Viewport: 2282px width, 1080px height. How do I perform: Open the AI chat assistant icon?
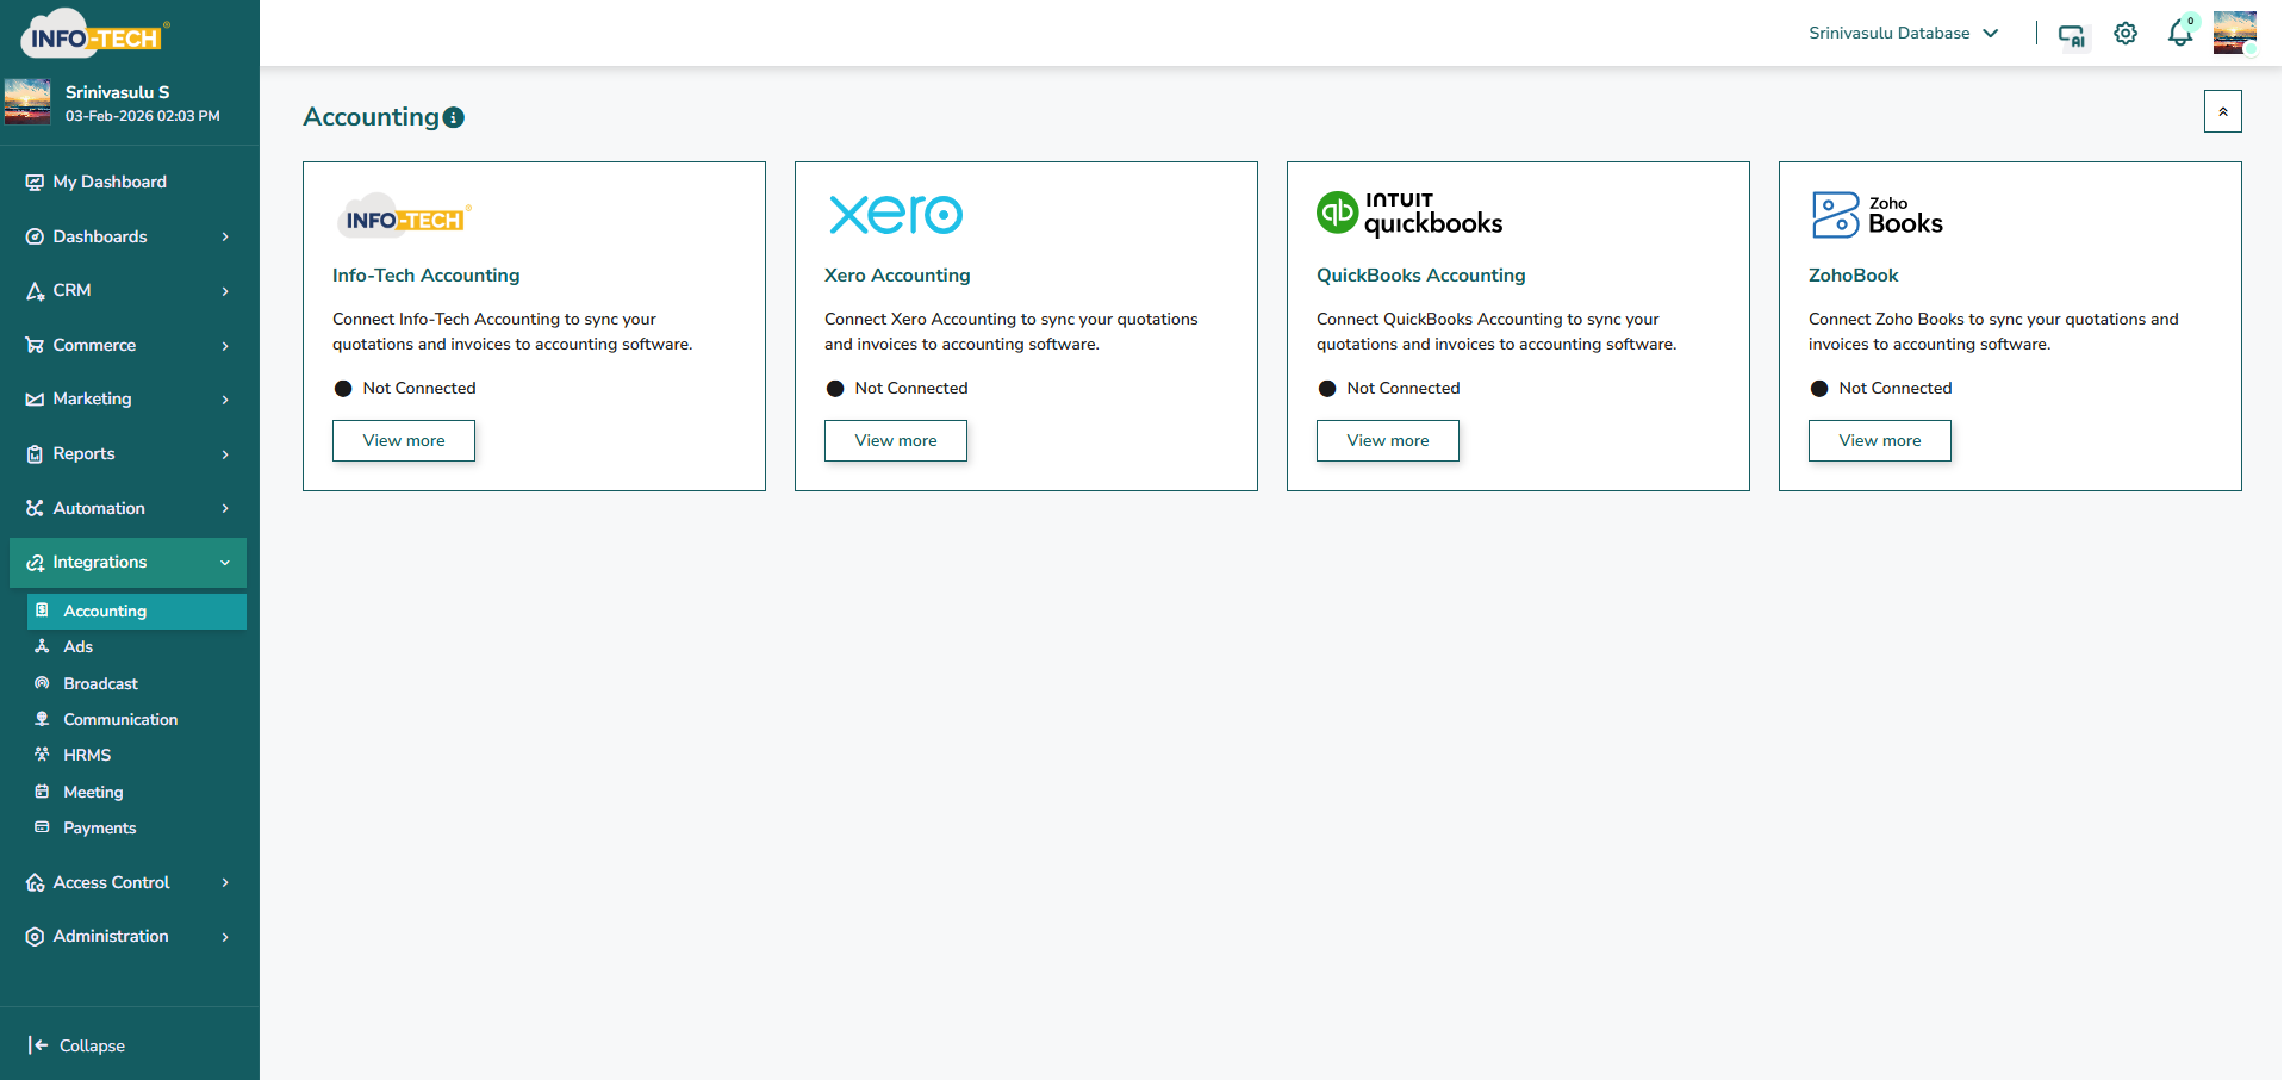tap(2071, 35)
